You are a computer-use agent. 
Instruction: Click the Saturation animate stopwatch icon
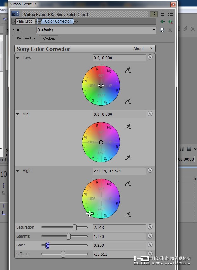(150, 227)
